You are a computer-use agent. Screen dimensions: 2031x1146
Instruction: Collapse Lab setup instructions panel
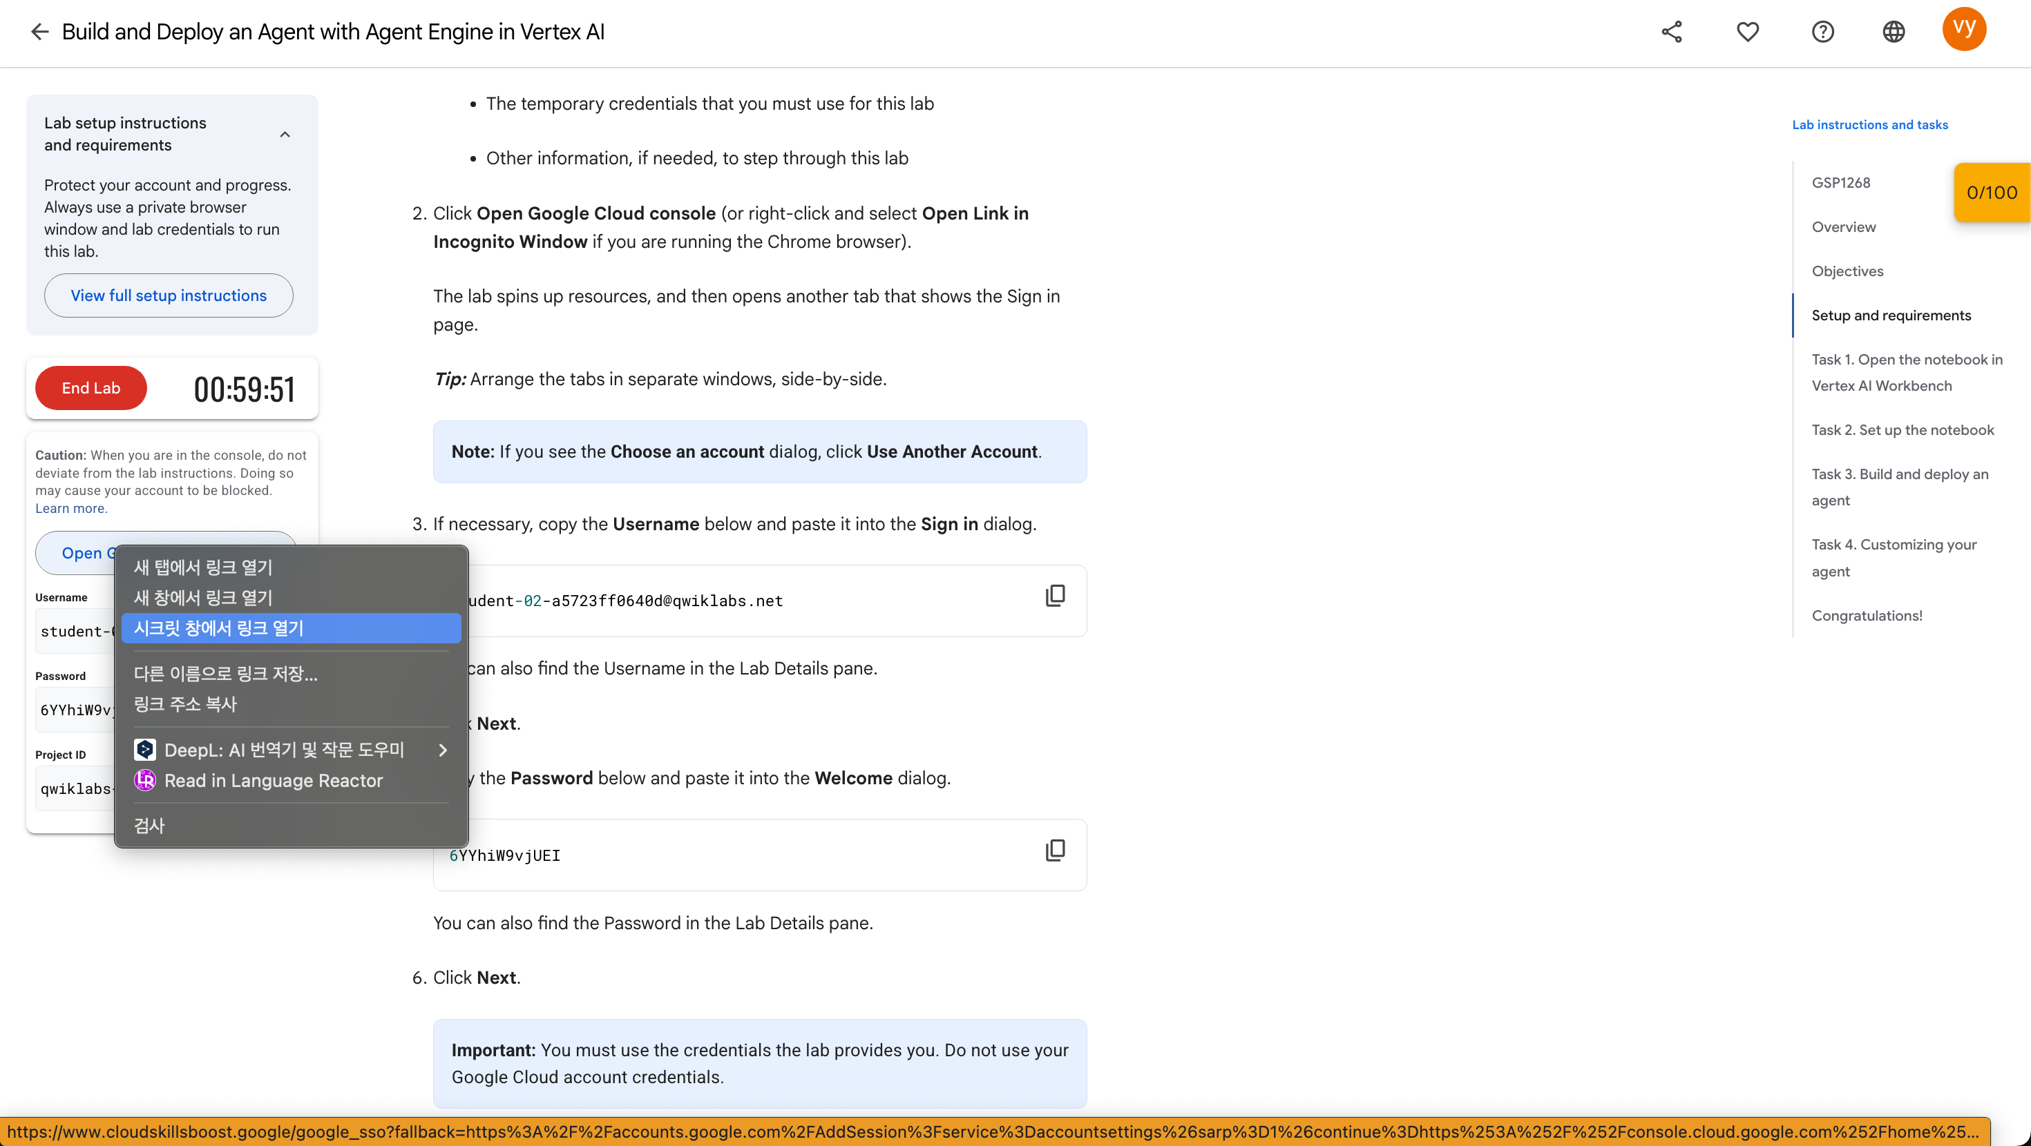tap(285, 134)
